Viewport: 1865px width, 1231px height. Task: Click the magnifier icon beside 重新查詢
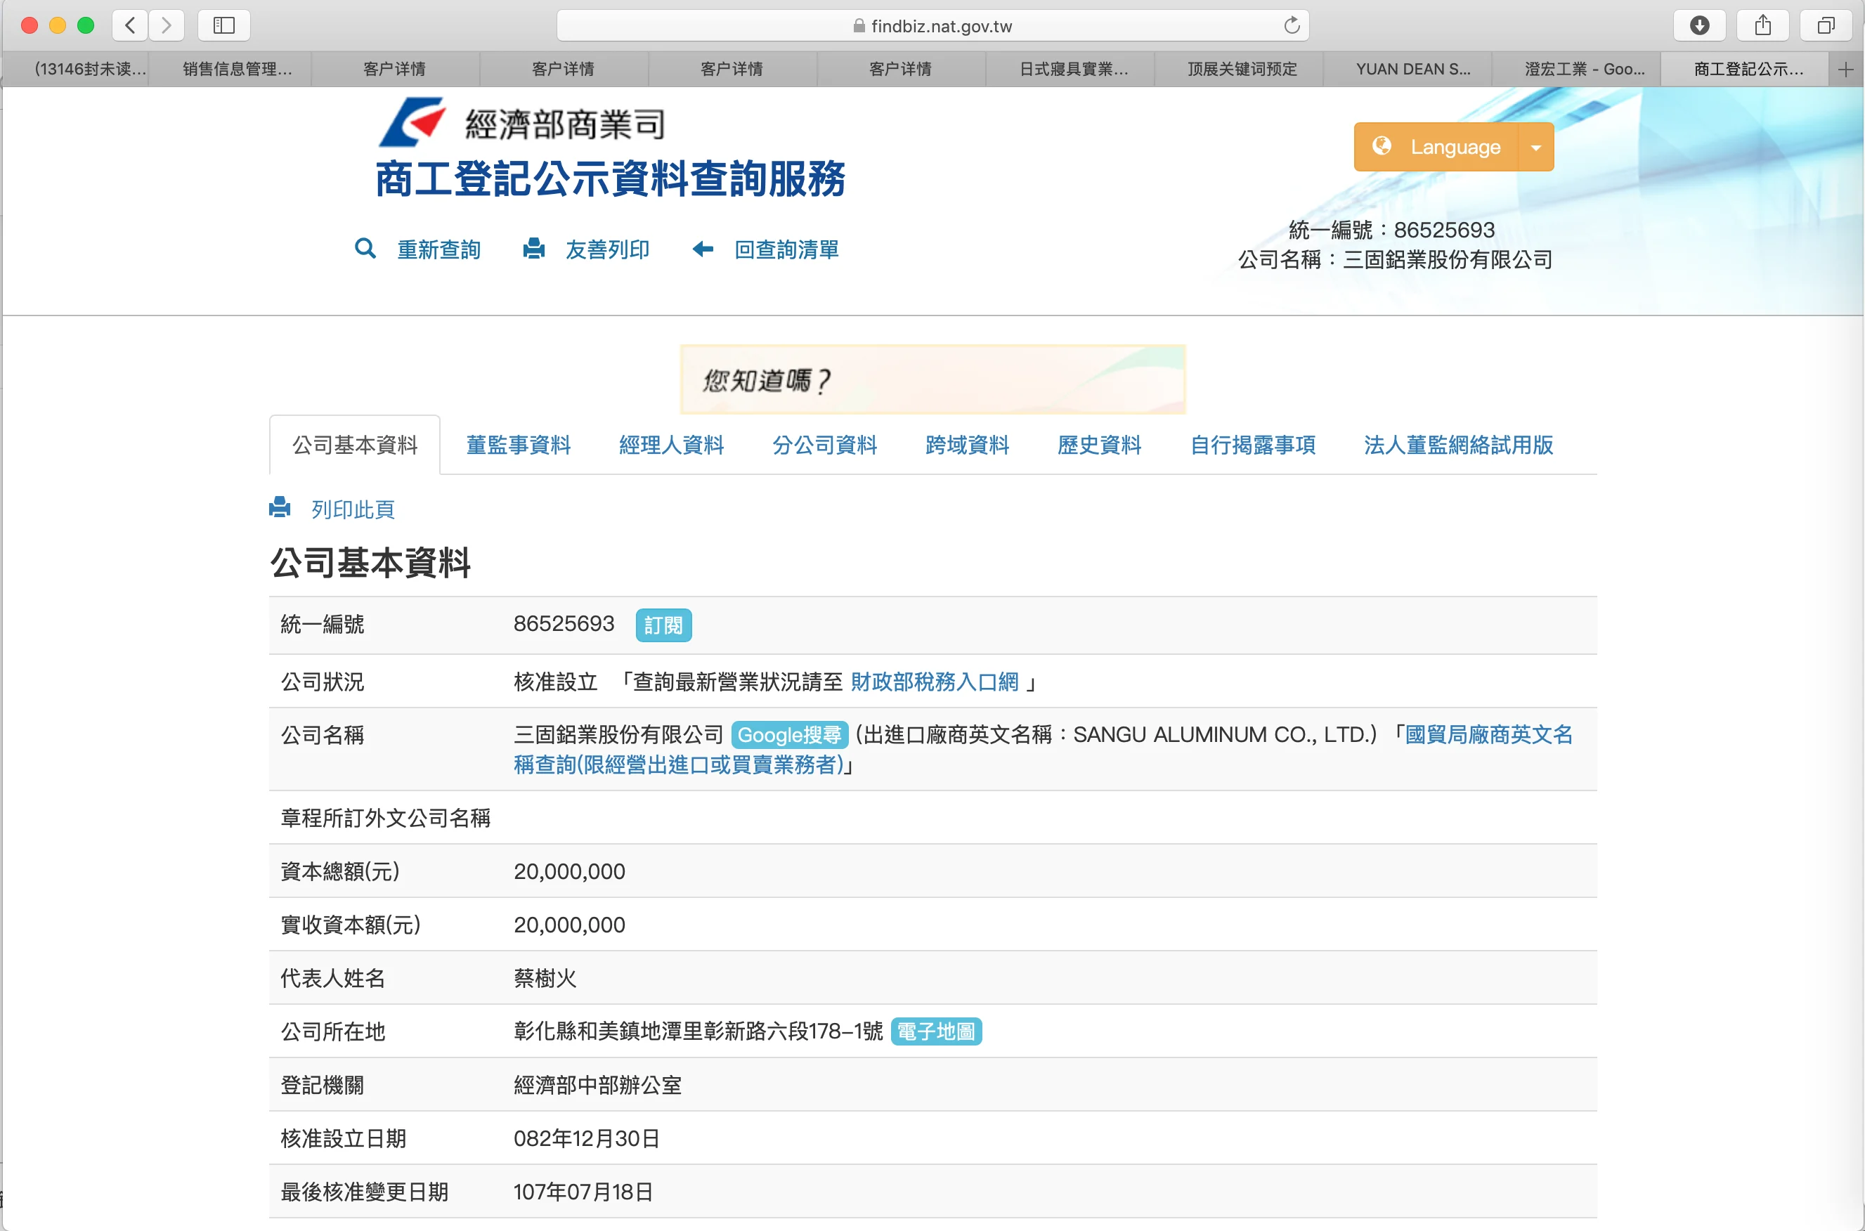coord(365,249)
